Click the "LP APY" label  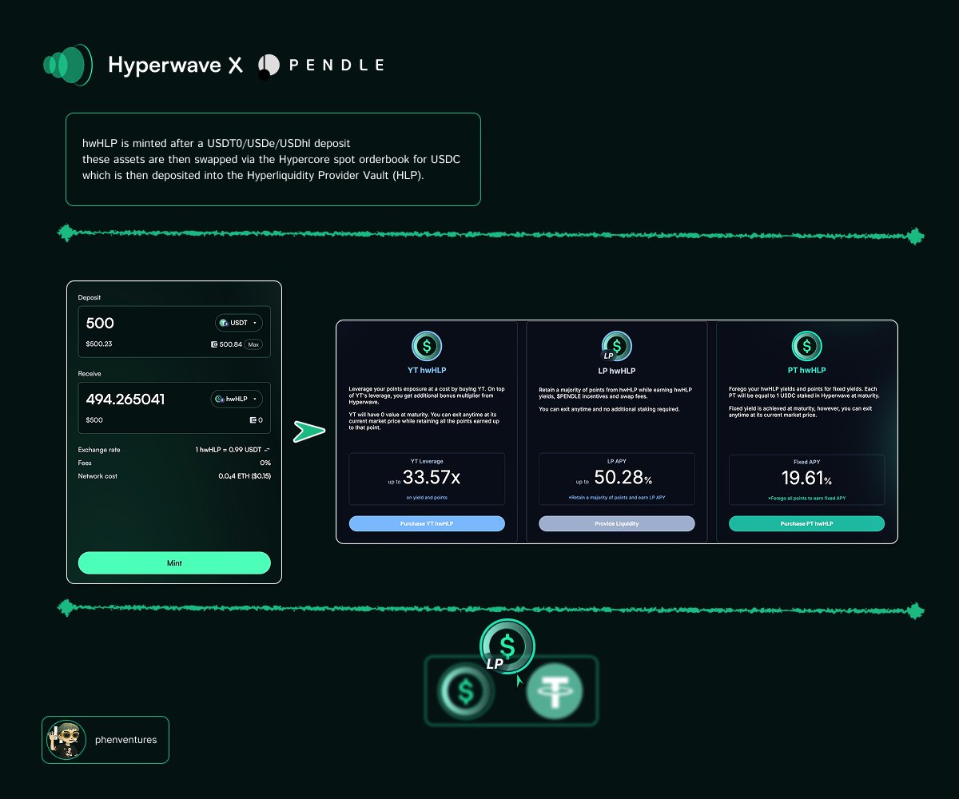616,462
